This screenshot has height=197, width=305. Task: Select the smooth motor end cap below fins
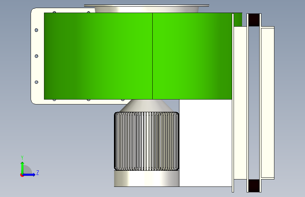(x=146, y=178)
